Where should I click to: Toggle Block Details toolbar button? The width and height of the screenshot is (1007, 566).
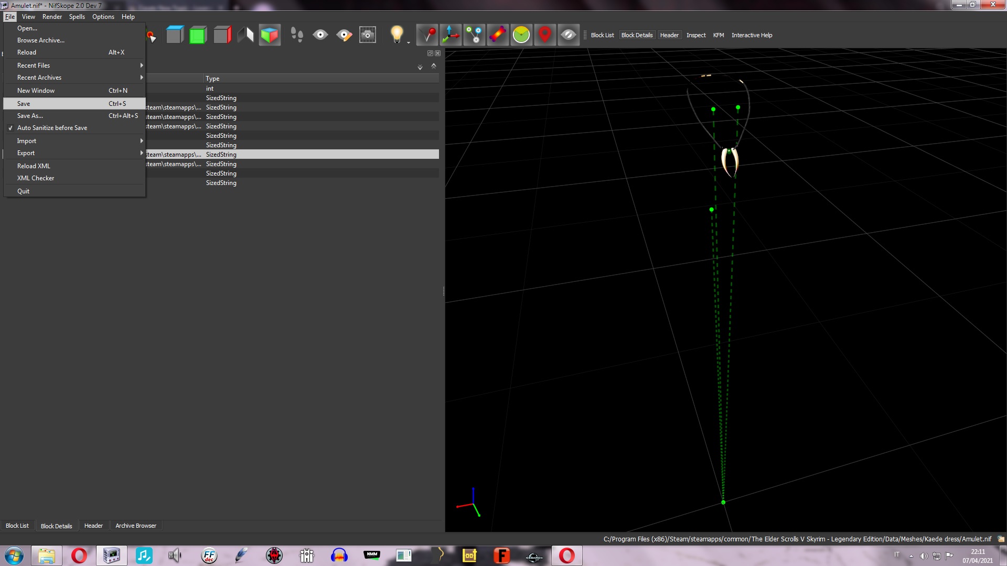click(637, 35)
